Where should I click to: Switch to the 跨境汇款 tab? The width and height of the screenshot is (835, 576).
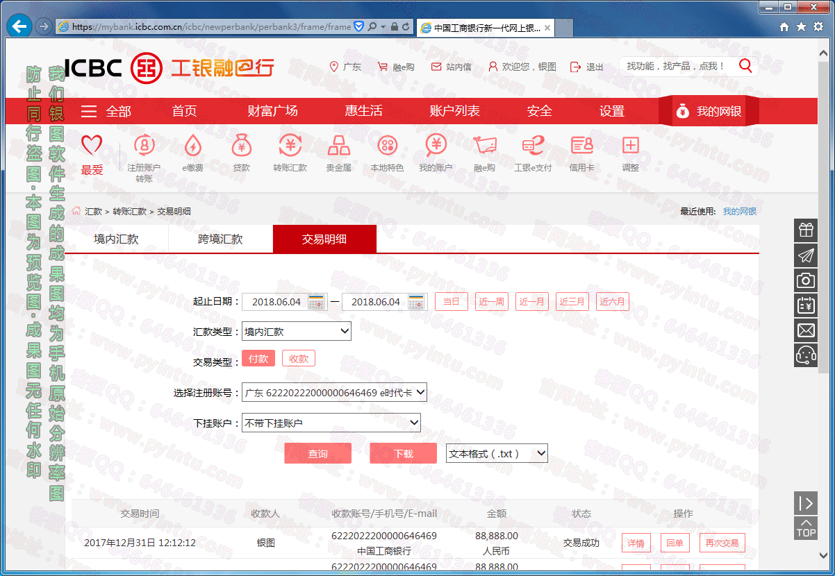[221, 239]
